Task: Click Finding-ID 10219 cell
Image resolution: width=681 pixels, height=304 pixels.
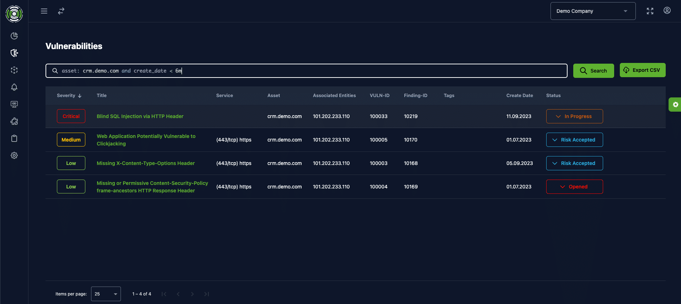Action: pyautogui.click(x=411, y=116)
